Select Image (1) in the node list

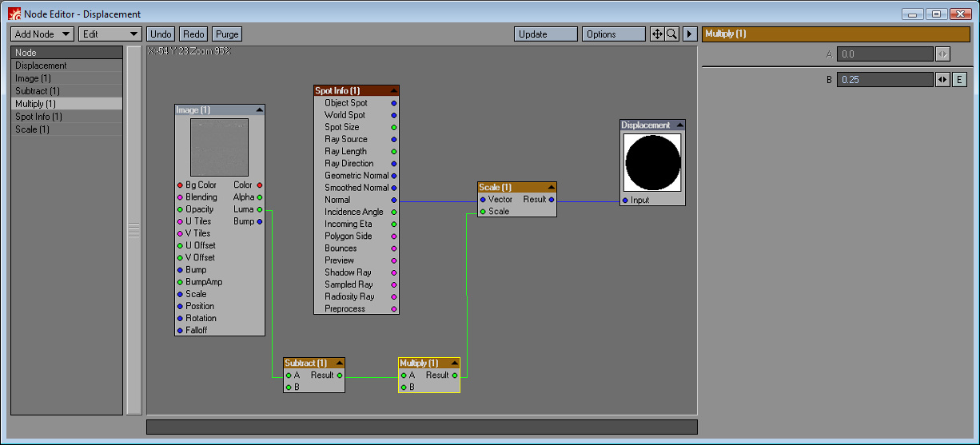tap(66, 78)
